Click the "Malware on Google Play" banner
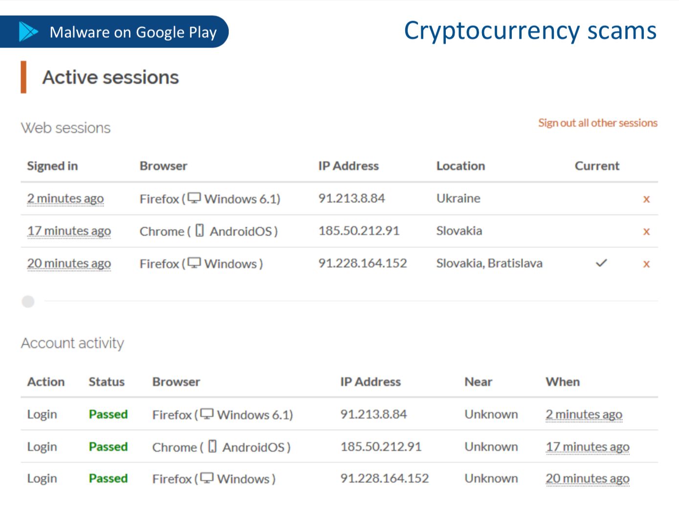 [132, 32]
